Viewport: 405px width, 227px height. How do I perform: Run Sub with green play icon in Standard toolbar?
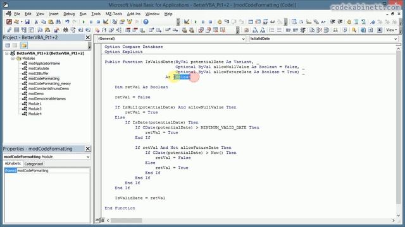(x=84, y=22)
